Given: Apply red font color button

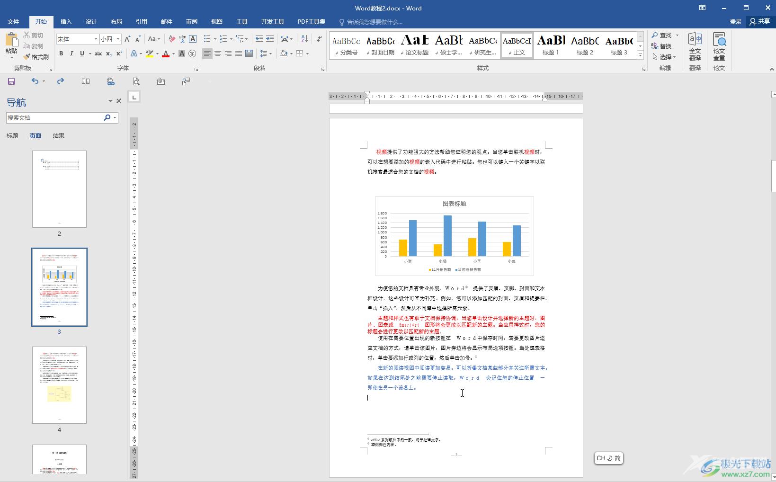Looking at the screenshot, I should pyautogui.click(x=166, y=54).
